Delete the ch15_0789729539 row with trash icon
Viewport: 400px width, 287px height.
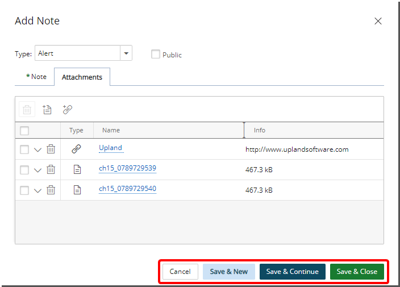pos(51,169)
